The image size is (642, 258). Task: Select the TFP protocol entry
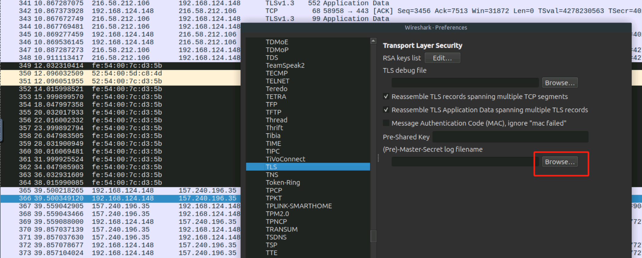pos(308,104)
